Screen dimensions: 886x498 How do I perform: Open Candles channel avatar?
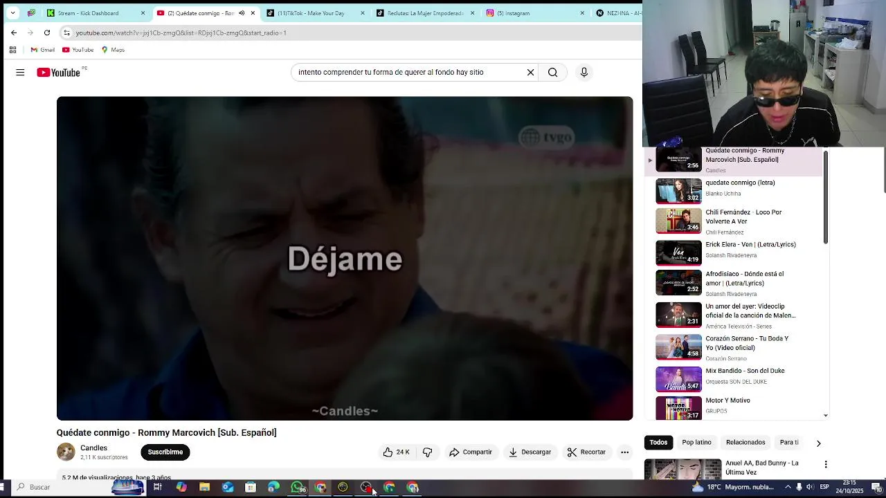pos(66,452)
